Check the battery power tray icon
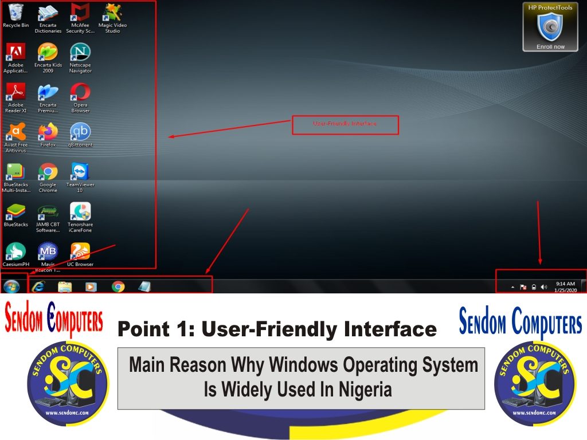This screenshot has height=440, width=587. point(534,287)
